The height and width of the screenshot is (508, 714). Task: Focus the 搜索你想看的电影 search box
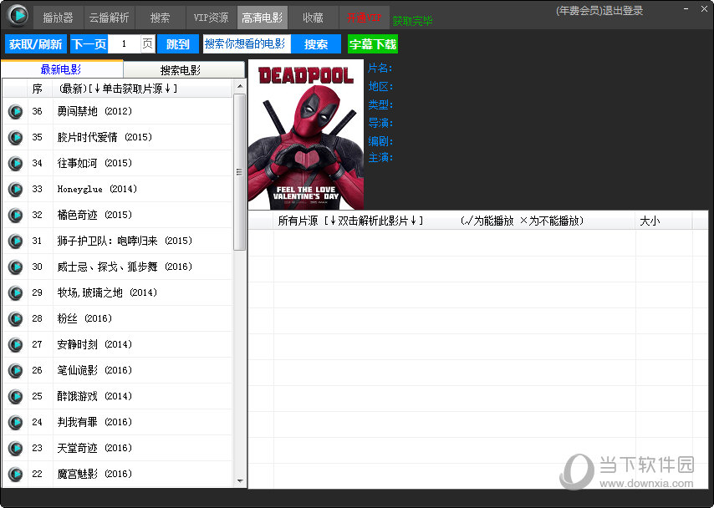pos(247,44)
